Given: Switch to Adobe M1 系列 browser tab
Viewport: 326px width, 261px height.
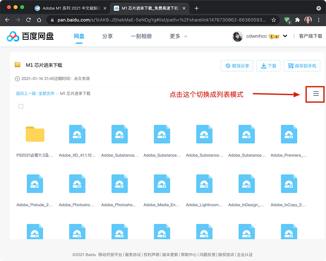Looking at the screenshot, I should point(71,8).
